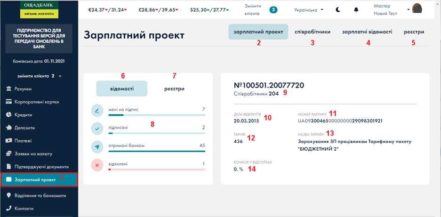This screenshot has width=441, height=217.
Task: Open the 'зарплатні відомості' tab
Action: 367,32
